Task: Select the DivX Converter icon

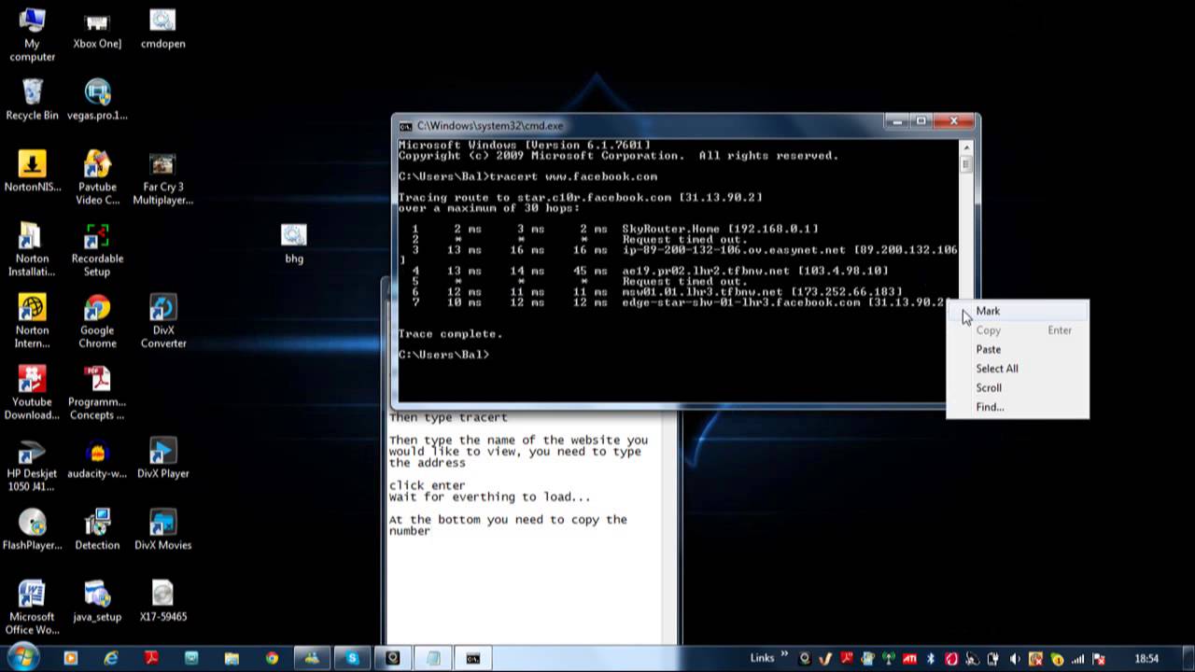Action: pos(162,322)
